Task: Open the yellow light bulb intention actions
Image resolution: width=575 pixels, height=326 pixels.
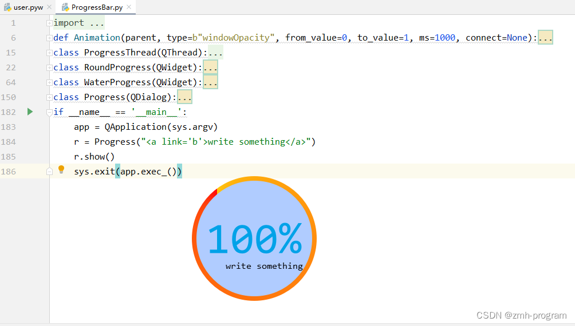Action: click(x=61, y=169)
